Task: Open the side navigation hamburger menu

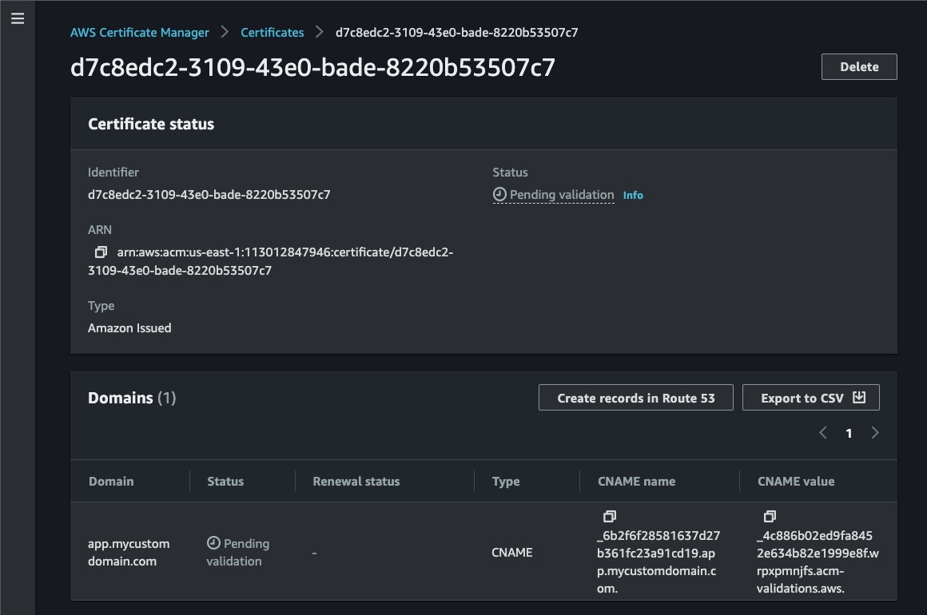Action: 18,18
